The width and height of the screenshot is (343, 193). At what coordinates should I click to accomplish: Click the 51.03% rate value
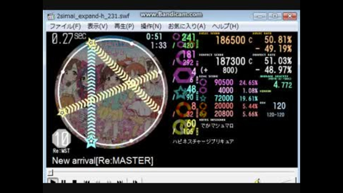(x=278, y=61)
